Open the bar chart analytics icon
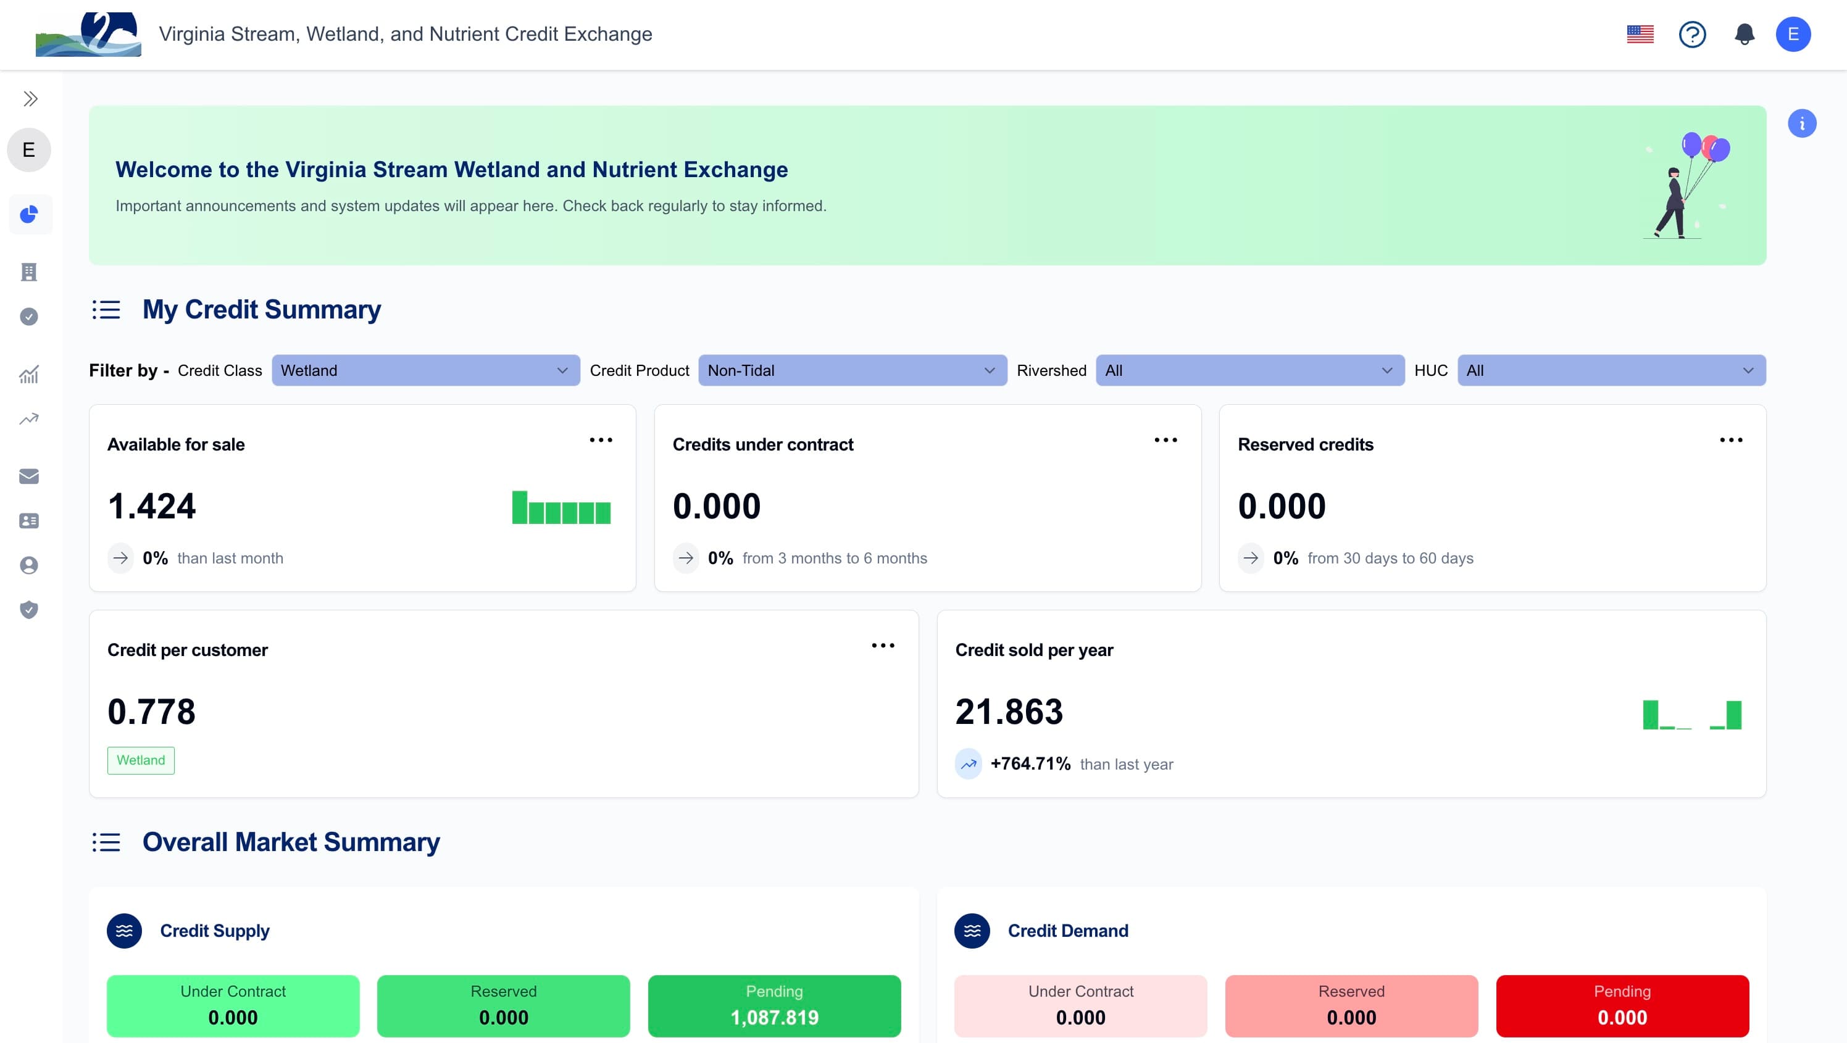 coord(30,374)
